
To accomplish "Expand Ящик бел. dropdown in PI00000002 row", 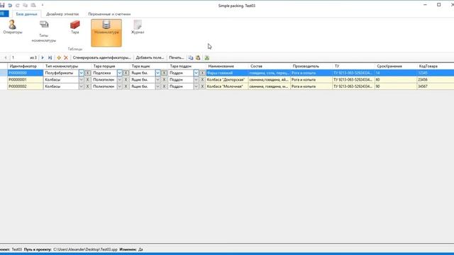I will pos(157,86).
